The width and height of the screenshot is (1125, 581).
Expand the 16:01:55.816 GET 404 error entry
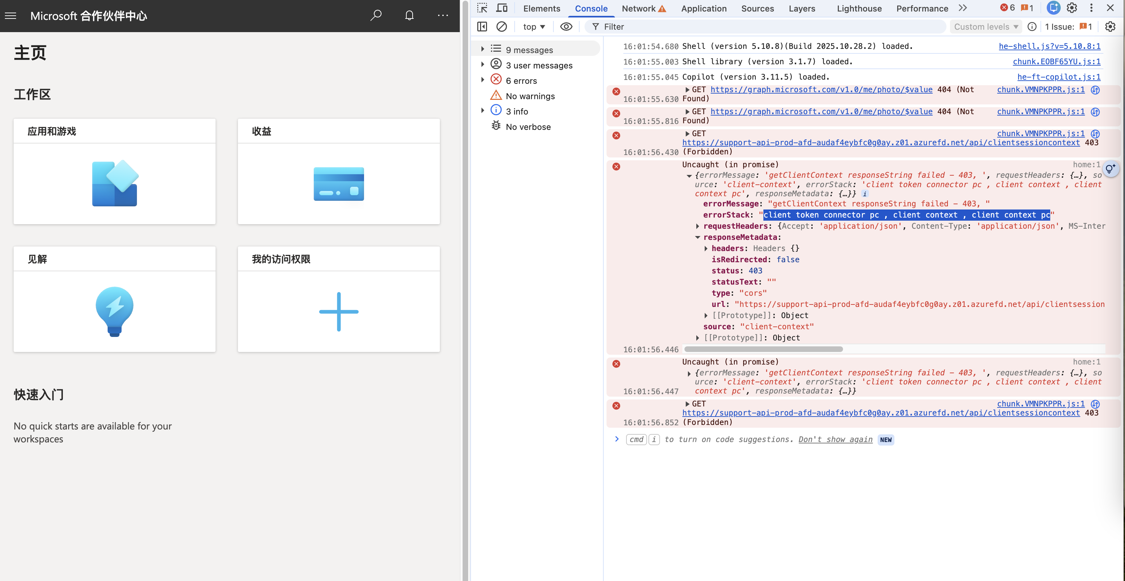pos(688,112)
